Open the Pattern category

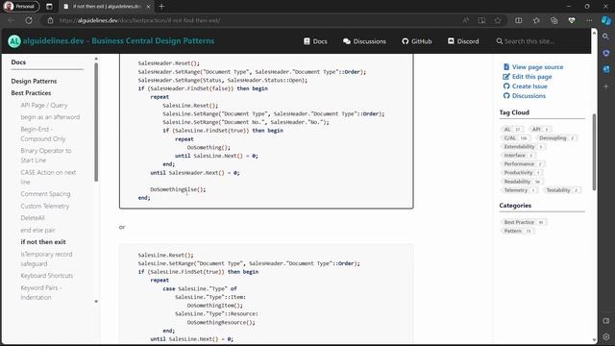coord(517,231)
